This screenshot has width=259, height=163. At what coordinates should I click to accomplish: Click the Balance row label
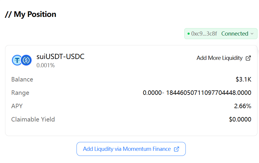point(22,79)
